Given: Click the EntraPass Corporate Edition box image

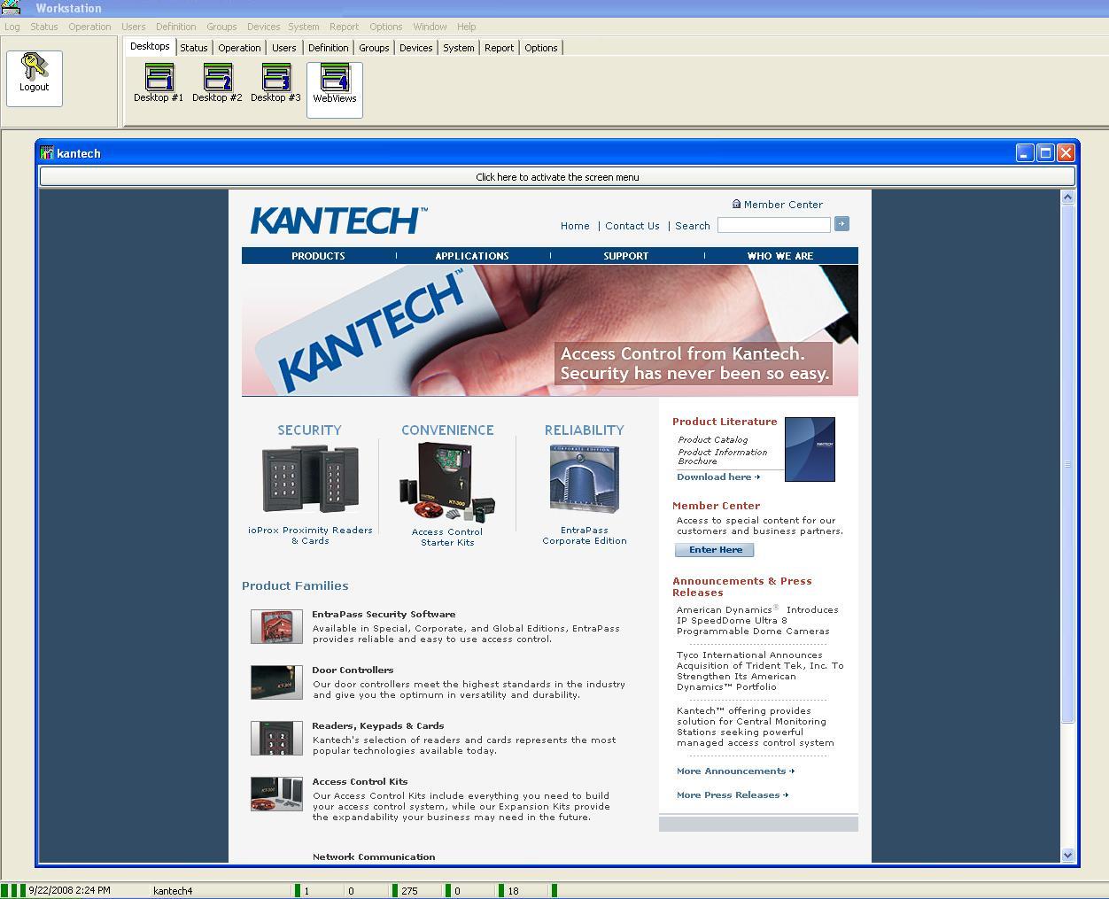Looking at the screenshot, I should pos(584,478).
